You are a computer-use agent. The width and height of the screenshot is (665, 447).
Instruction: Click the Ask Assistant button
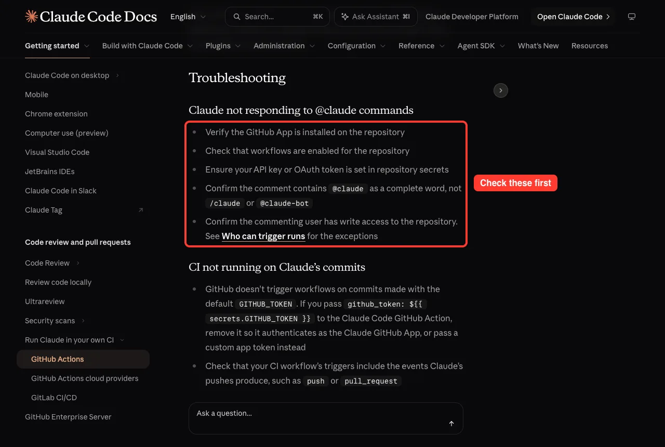375,17
